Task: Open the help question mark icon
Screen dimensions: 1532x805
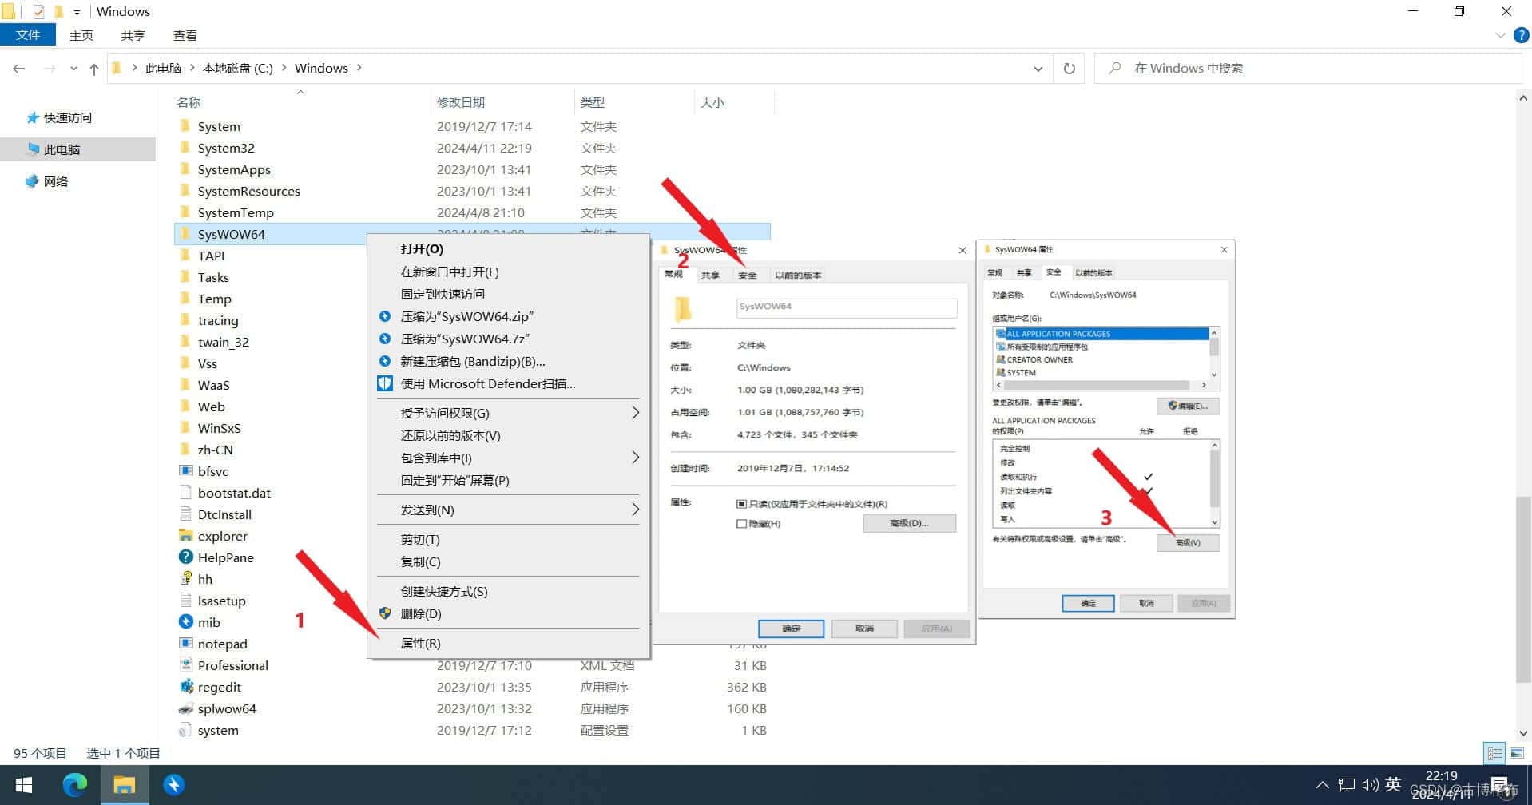Action: click(x=1521, y=35)
